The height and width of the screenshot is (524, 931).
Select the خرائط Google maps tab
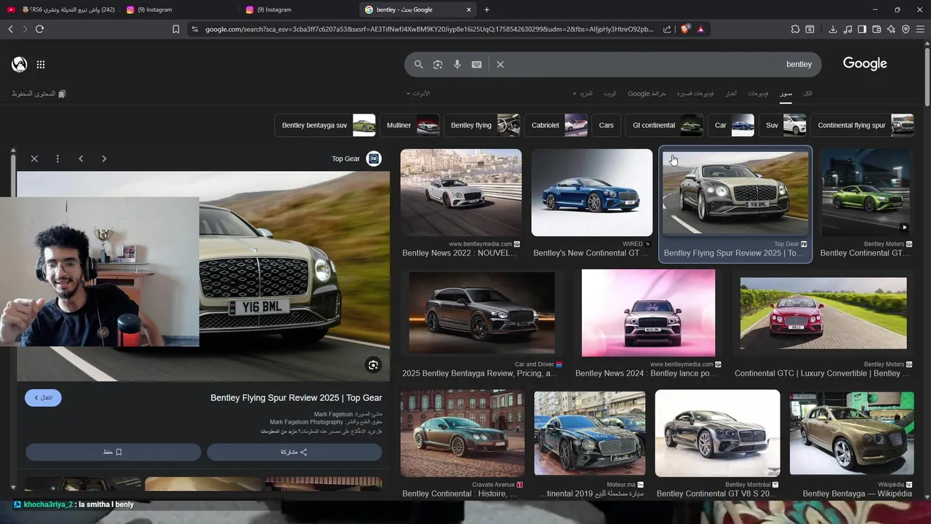(x=647, y=94)
